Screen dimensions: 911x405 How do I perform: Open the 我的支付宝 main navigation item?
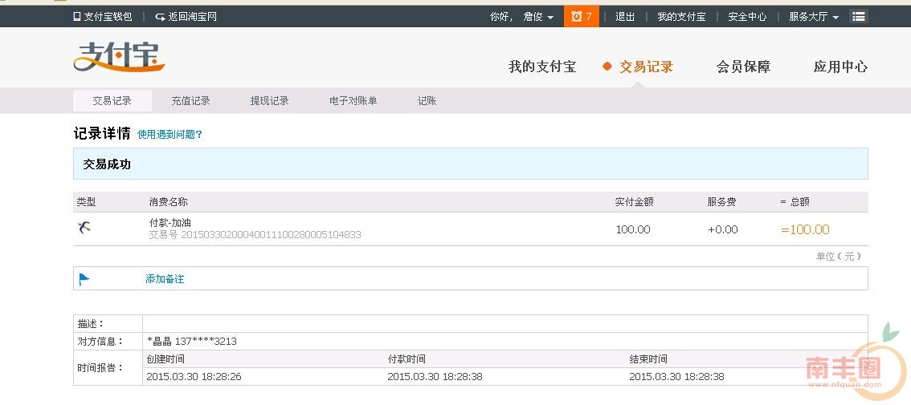click(x=542, y=67)
